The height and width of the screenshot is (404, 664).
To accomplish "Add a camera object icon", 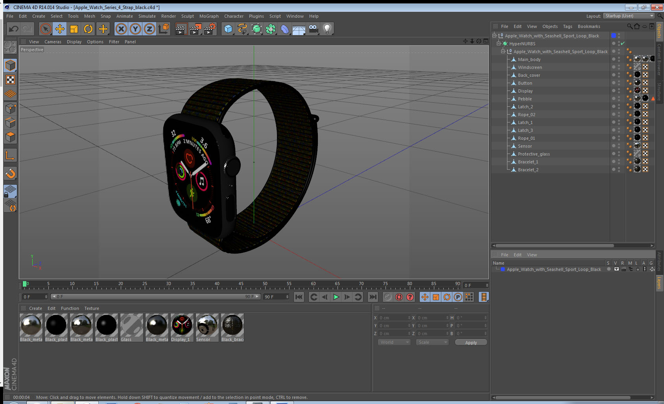I will 313,29.
